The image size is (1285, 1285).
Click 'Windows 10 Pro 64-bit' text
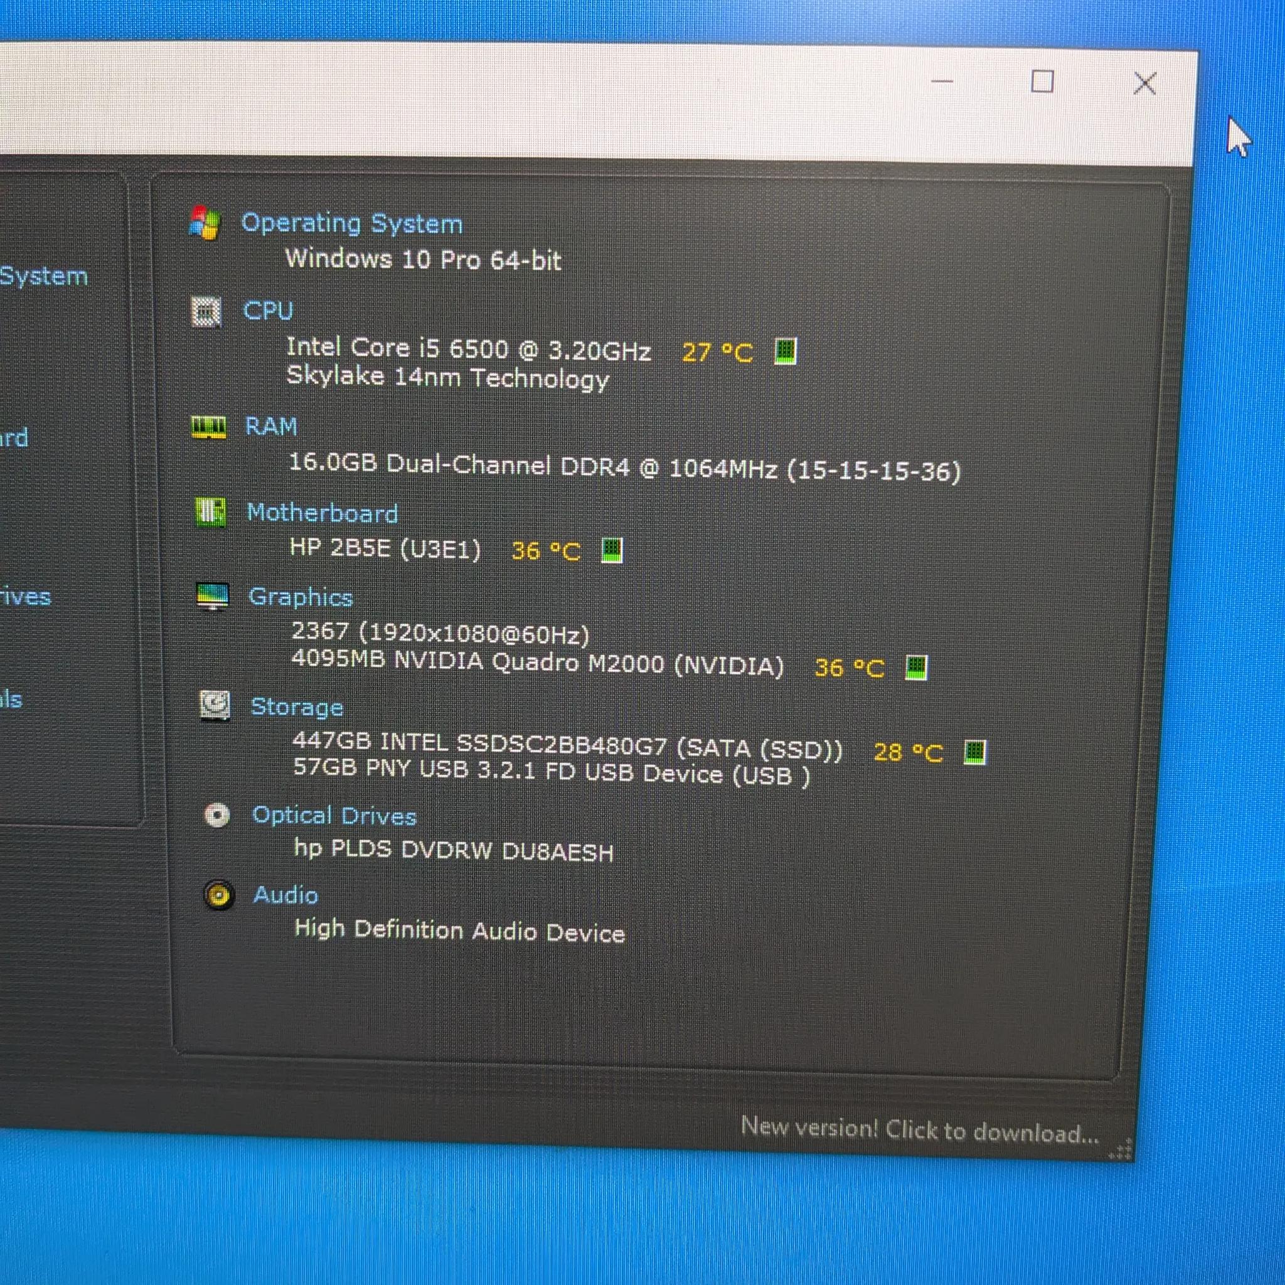[x=424, y=259]
